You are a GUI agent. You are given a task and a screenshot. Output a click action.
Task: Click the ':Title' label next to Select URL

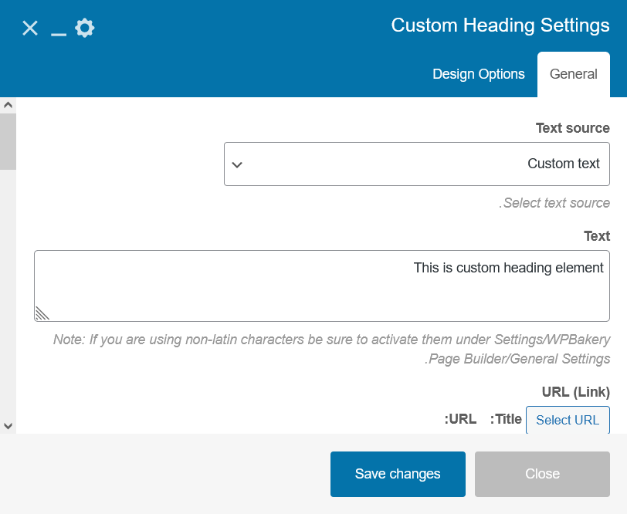pos(506,419)
